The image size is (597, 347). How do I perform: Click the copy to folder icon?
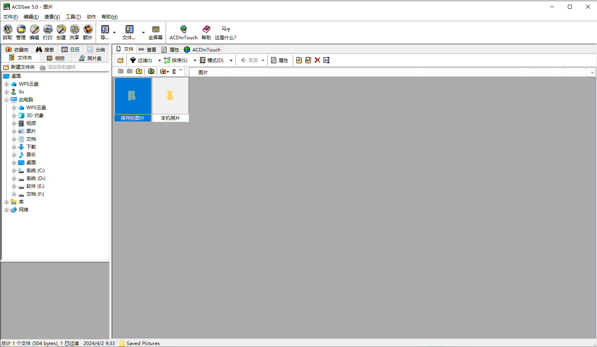[x=299, y=60]
